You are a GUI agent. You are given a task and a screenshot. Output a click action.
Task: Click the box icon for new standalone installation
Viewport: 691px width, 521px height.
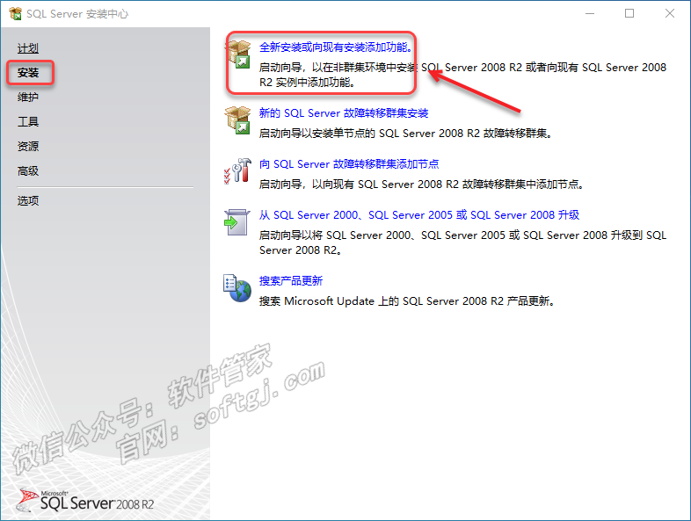pos(238,54)
